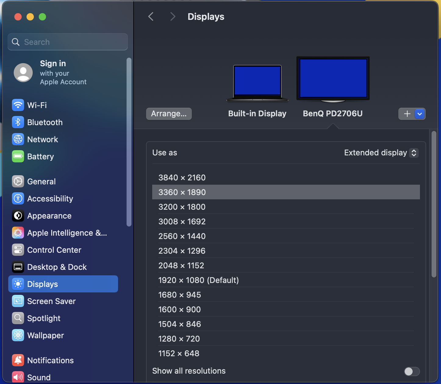Screen dimensions: 441x384
Task: Click the Control Center icon
Action: 18,250
